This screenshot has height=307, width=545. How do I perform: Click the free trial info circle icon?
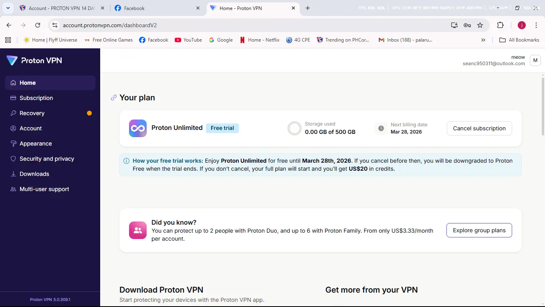coord(127,161)
